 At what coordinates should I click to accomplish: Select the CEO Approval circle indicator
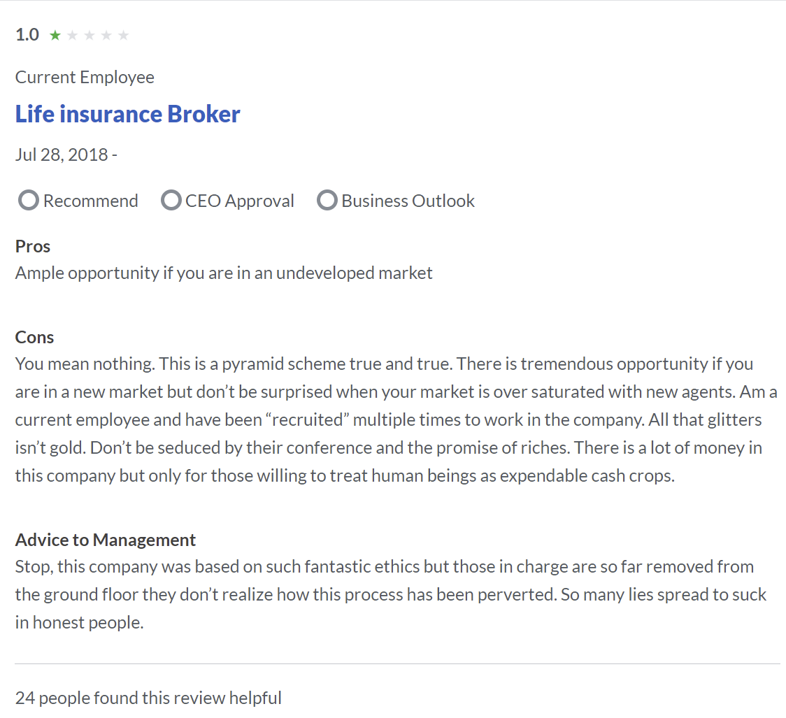click(171, 201)
